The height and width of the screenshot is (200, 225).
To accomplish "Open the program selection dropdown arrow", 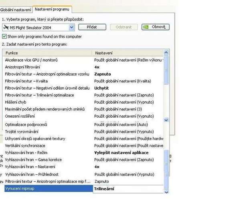I will [71, 28].
